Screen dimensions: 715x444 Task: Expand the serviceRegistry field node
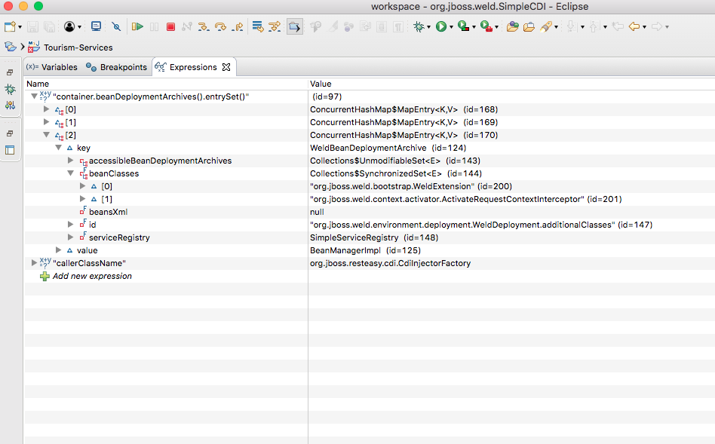[71, 237]
